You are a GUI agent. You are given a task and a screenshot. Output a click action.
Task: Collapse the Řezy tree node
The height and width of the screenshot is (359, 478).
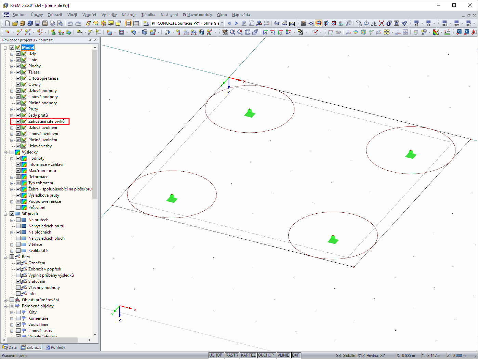click(x=5, y=257)
